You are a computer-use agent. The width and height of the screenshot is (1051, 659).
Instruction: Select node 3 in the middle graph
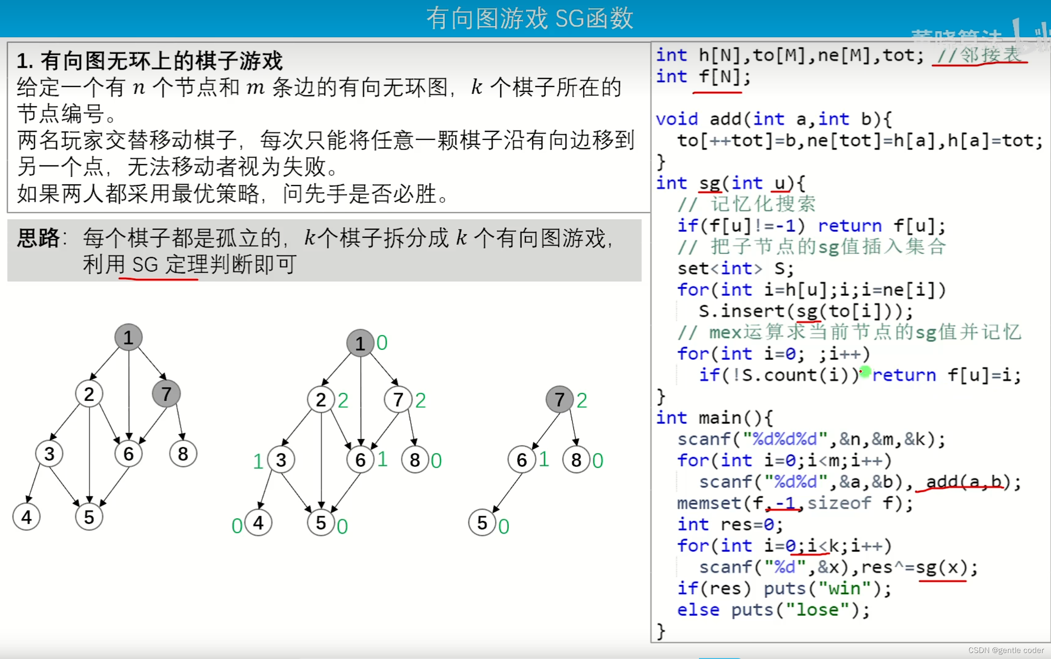coord(281,459)
